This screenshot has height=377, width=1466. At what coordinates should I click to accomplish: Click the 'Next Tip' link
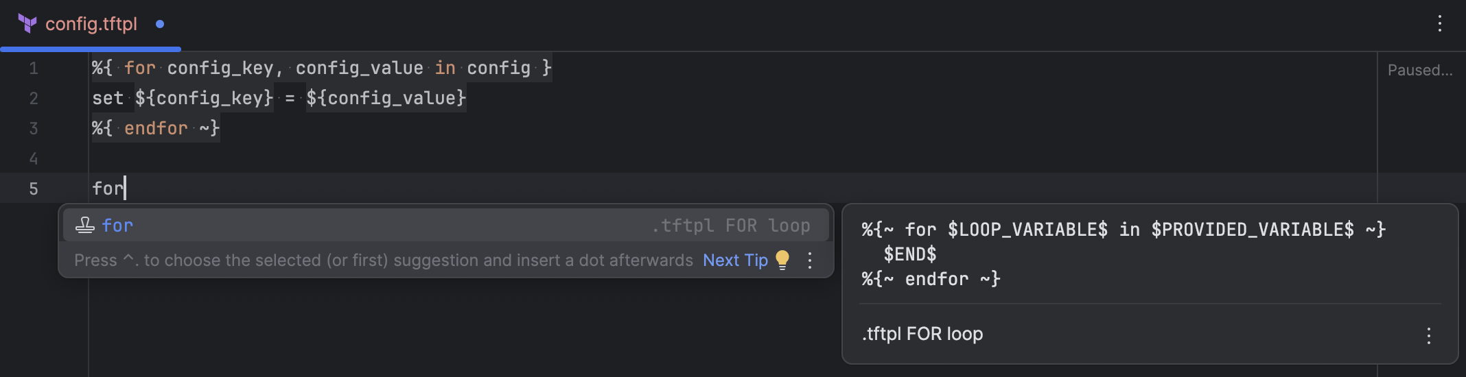click(x=735, y=260)
